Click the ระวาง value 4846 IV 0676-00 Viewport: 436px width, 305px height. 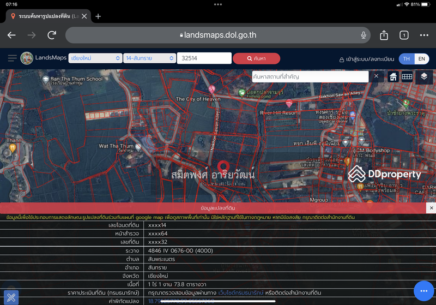[x=180, y=251]
